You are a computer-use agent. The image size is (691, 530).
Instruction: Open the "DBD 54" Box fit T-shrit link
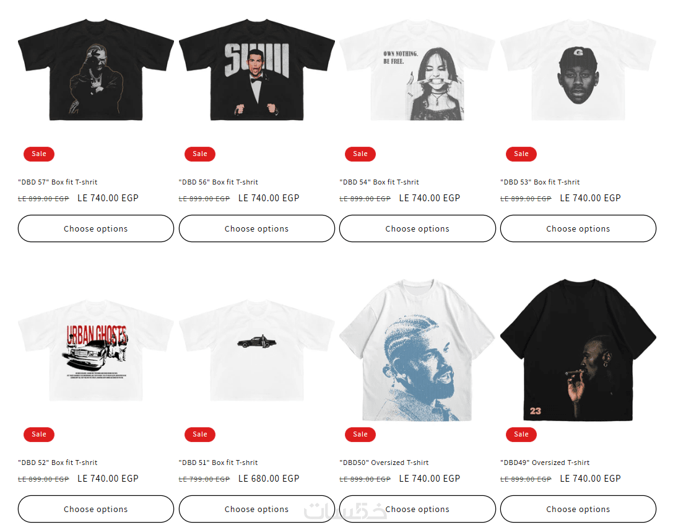point(379,182)
